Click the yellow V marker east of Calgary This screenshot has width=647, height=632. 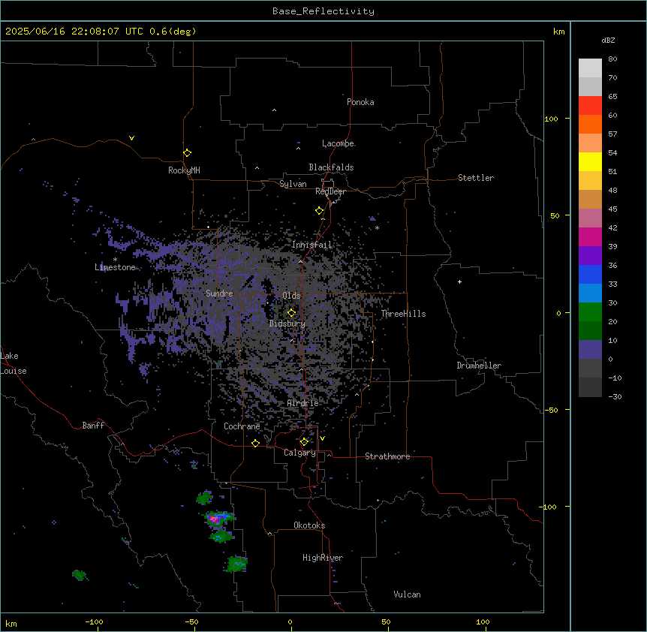click(x=322, y=438)
